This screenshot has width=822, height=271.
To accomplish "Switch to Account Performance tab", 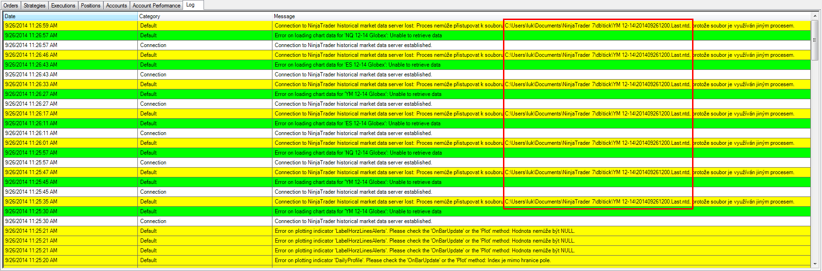I will (156, 6).
